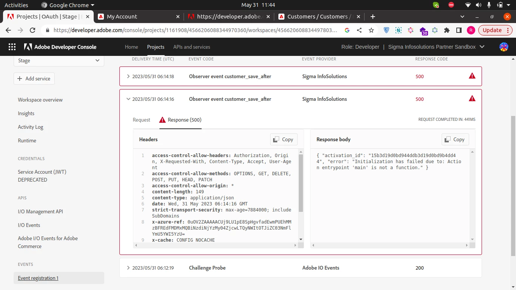Viewport: 516px width, 290px height.
Task: Click the red do-not-disturb tray icon
Action: pyautogui.click(x=451, y=5)
